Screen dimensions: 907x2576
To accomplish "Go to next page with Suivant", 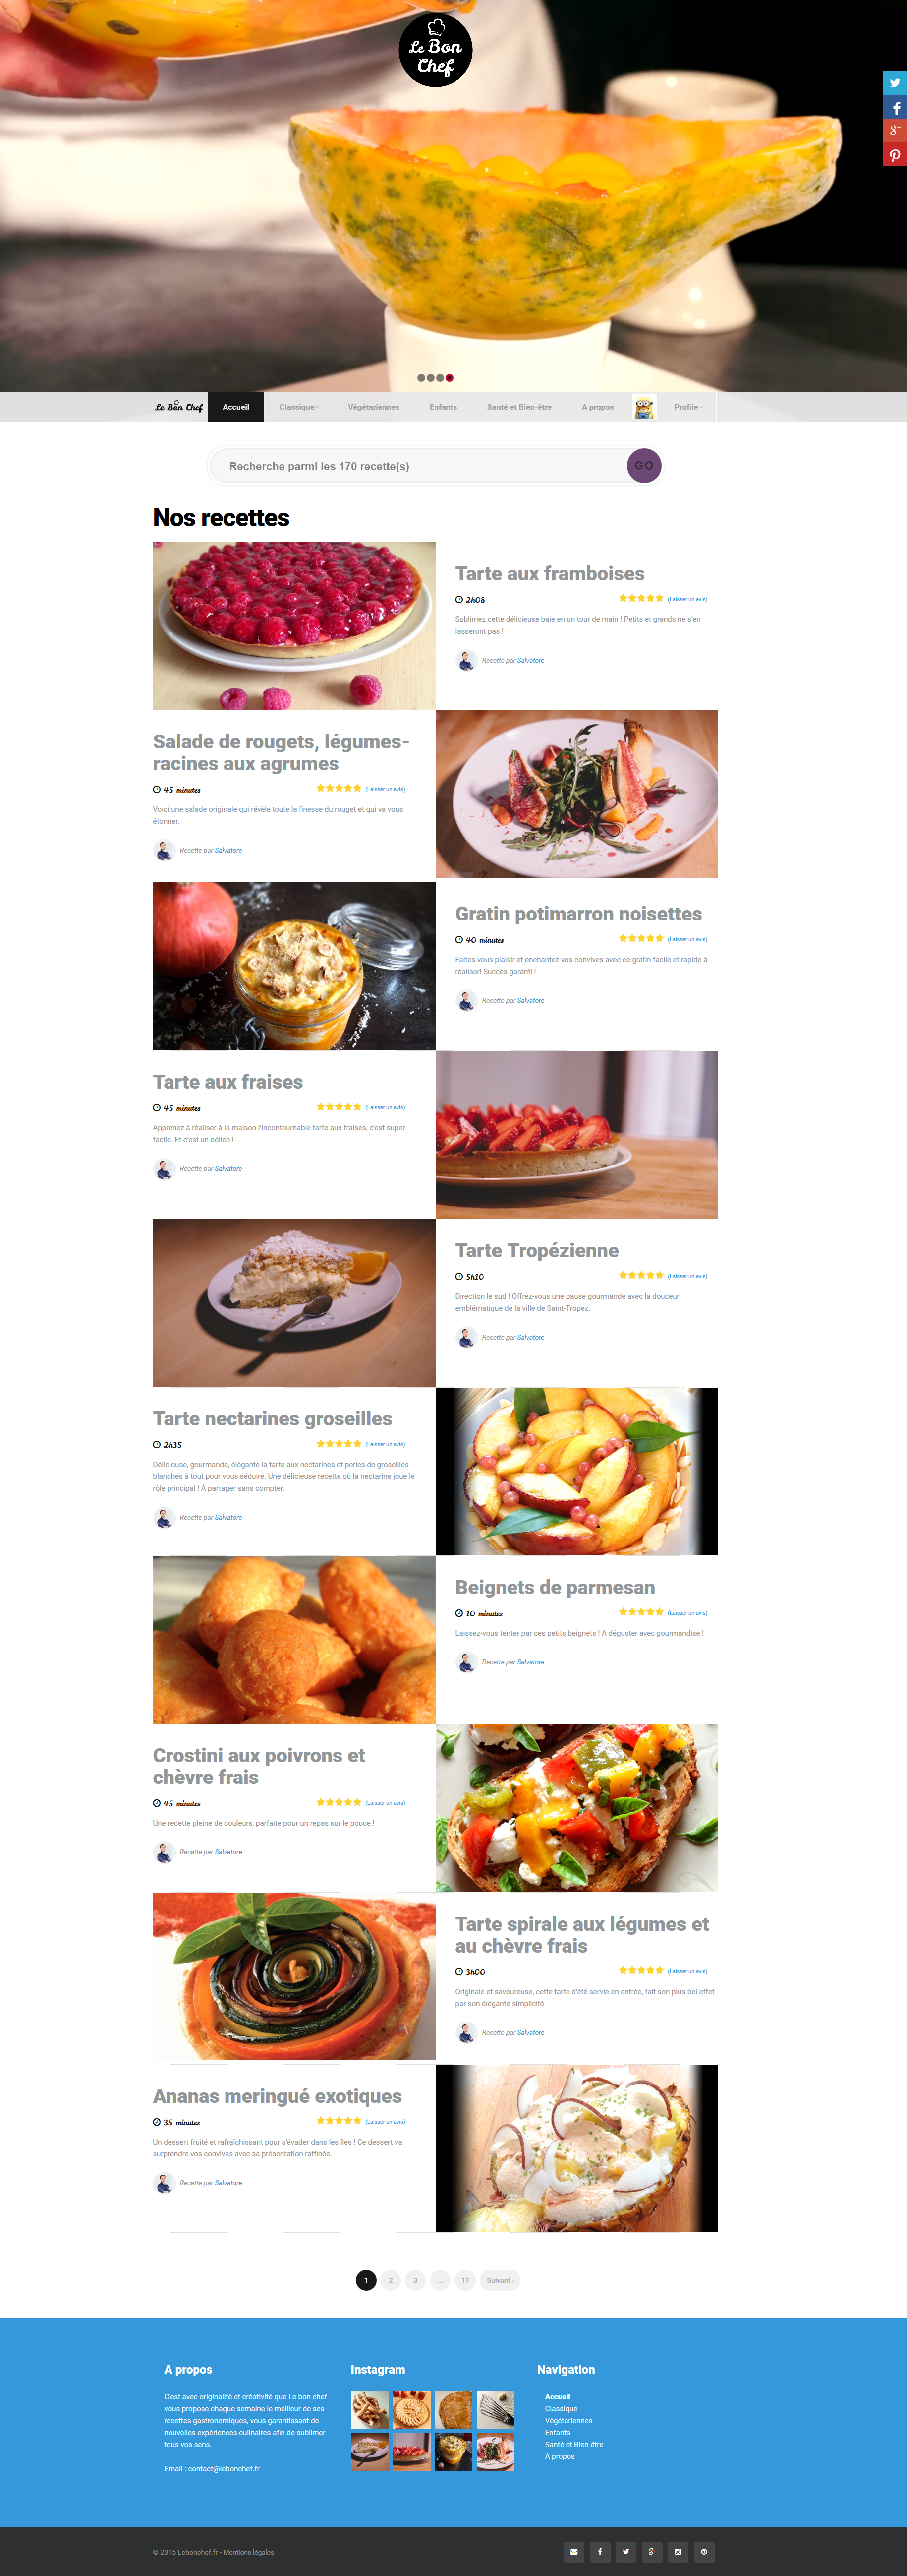I will click(x=501, y=2280).
